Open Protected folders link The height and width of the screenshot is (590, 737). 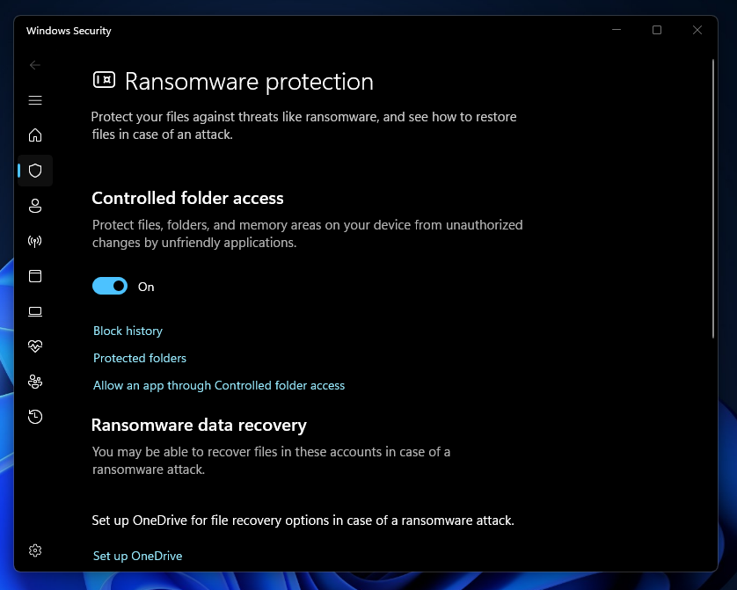pos(140,358)
